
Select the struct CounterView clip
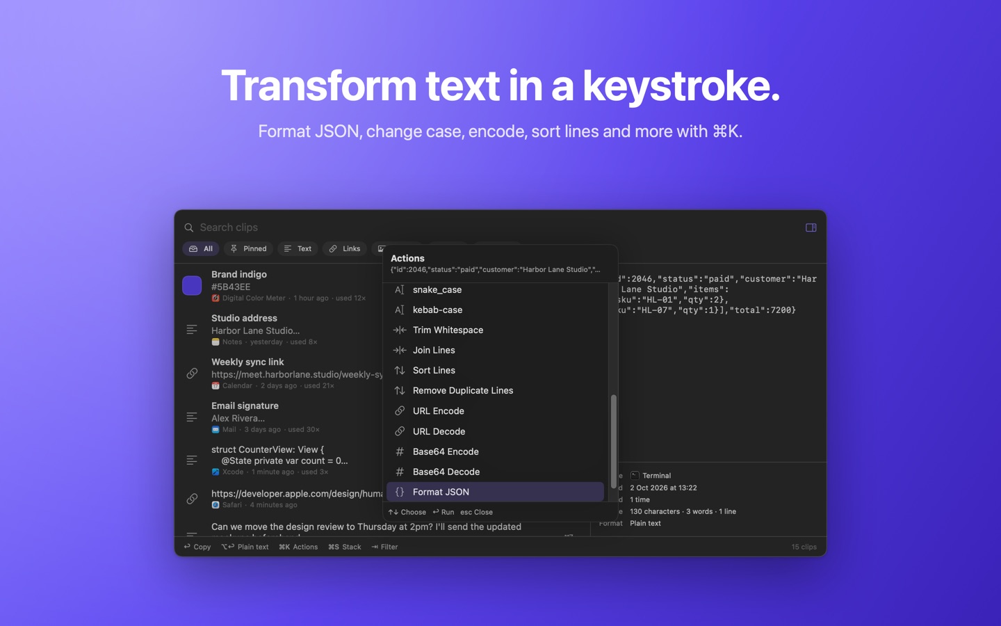(282, 460)
